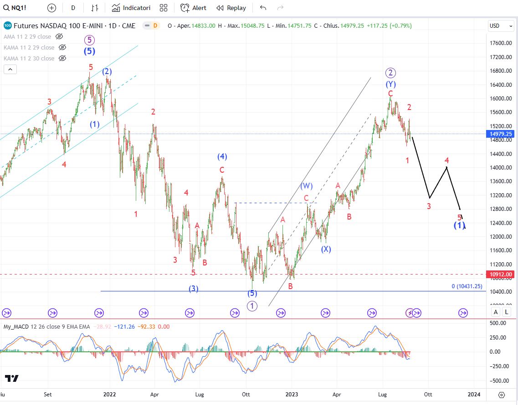Image resolution: width=518 pixels, height=405 pixels.
Task: Select the current price label 14979.25
Action: (501, 134)
